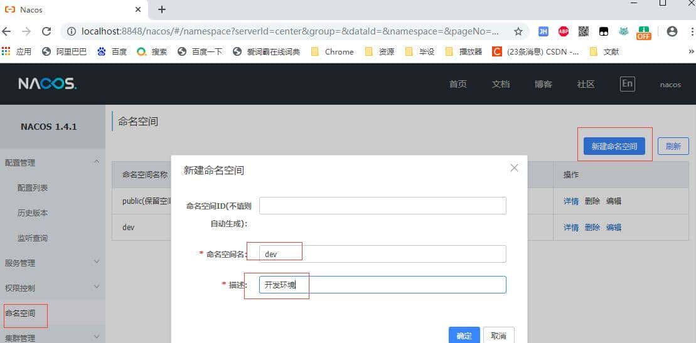Select the dev cell in namespace table
The height and width of the screenshot is (343, 696).
[x=129, y=227]
